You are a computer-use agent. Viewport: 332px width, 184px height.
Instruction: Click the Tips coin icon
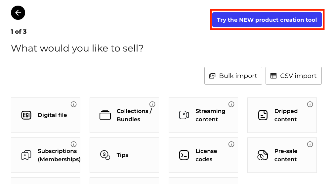pos(105,155)
